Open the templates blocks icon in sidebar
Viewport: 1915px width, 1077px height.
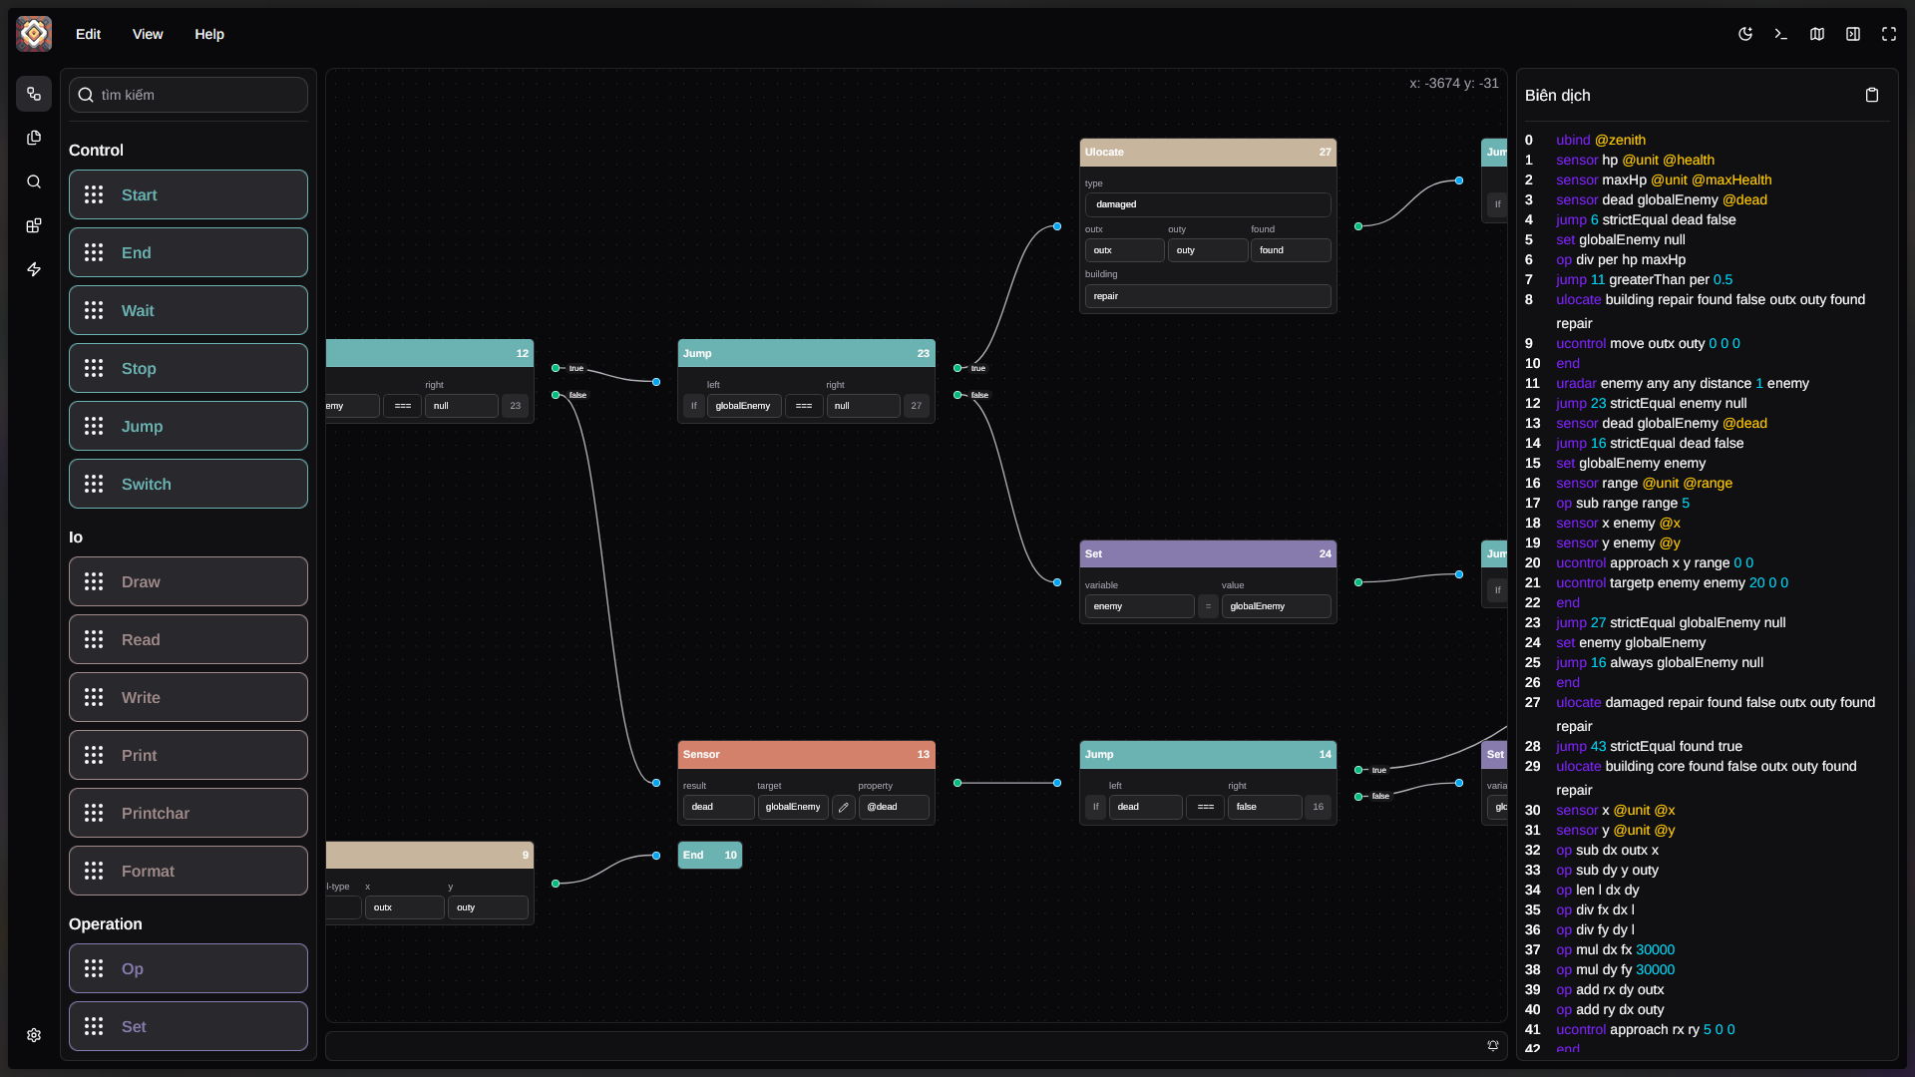click(x=33, y=225)
